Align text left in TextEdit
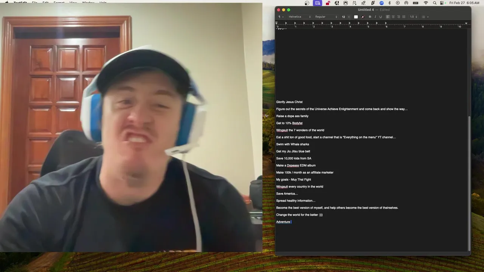This screenshot has width=484, height=272. coord(388,17)
